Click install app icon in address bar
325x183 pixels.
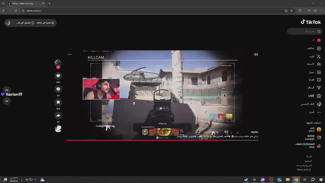(x=286, y=11)
